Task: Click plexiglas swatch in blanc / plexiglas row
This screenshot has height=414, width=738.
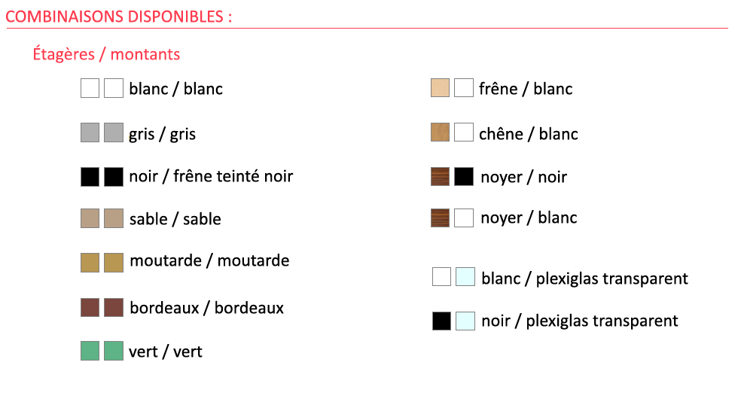Action: coord(465,277)
